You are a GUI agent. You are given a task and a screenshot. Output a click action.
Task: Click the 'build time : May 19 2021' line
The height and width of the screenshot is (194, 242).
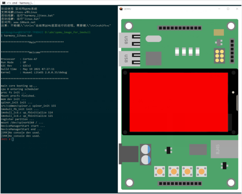point(27,69)
